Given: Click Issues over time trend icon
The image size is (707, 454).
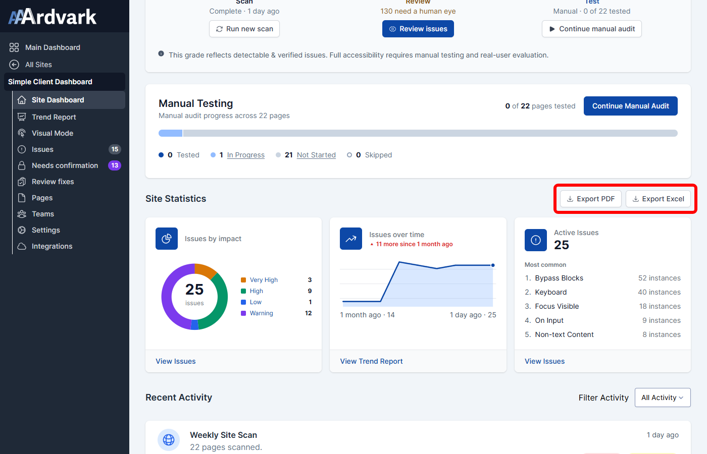Looking at the screenshot, I should (x=351, y=239).
